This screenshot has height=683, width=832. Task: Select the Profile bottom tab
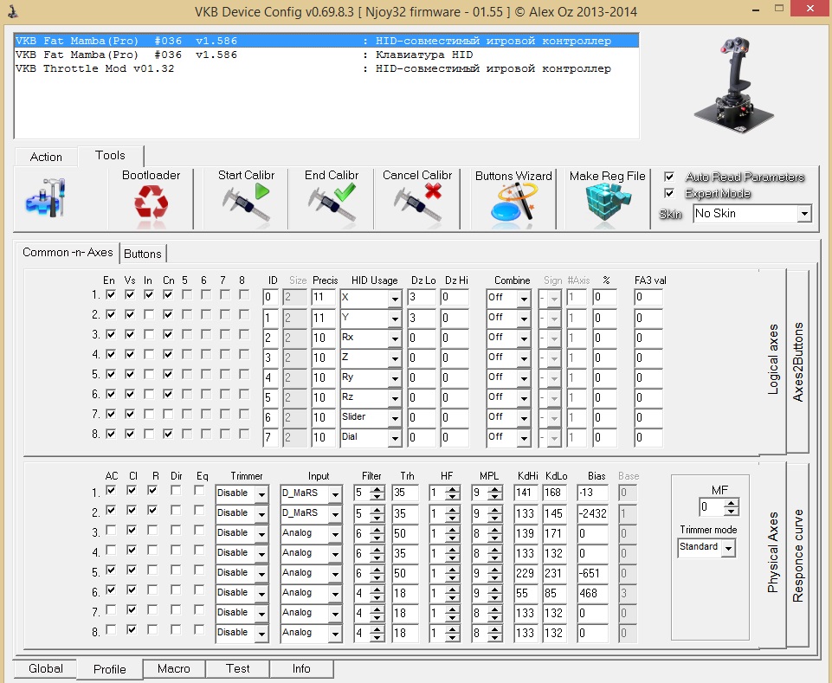coord(110,670)
